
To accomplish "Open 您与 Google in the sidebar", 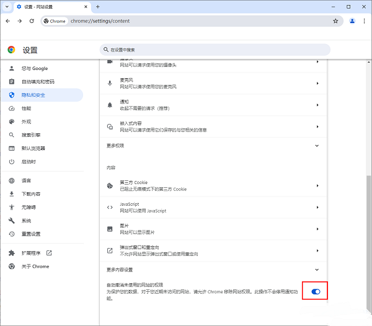I will pyautogui.click(x=42, y=69).
